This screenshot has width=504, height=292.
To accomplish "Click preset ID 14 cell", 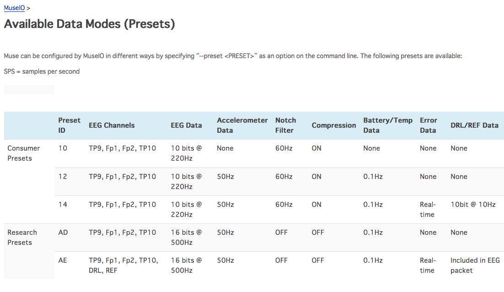I will 63,205.
